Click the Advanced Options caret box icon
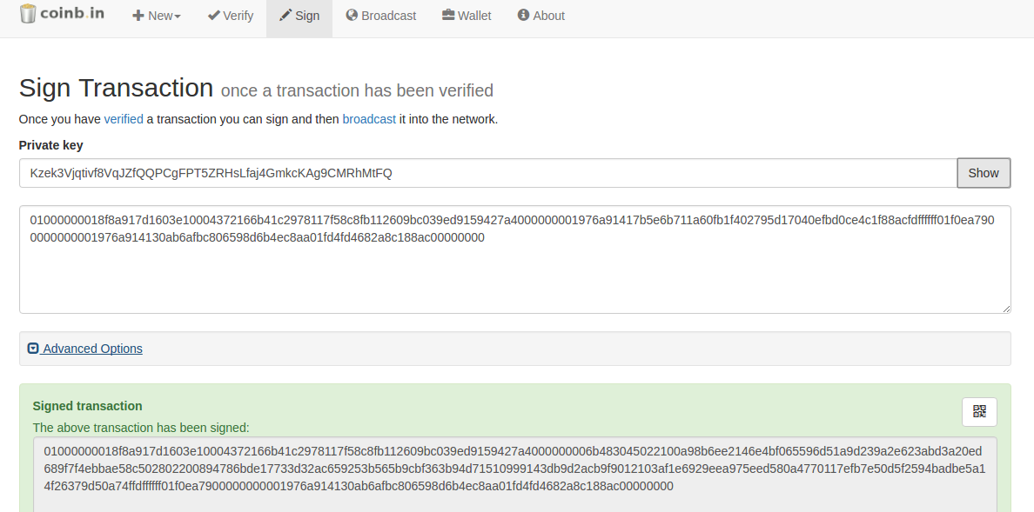 (33, 349)
